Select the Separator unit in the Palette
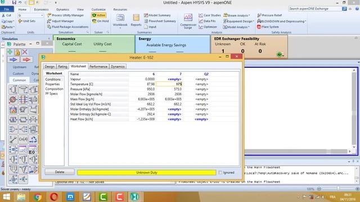 coord(13,89)
